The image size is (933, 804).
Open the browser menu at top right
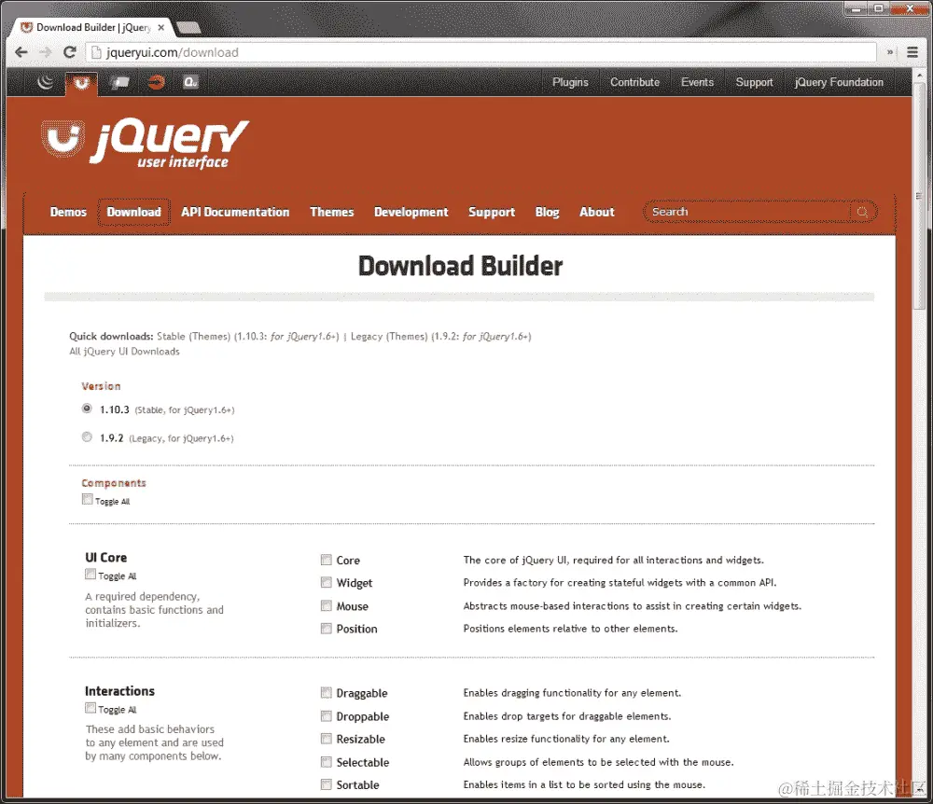(x=912, y=52)
